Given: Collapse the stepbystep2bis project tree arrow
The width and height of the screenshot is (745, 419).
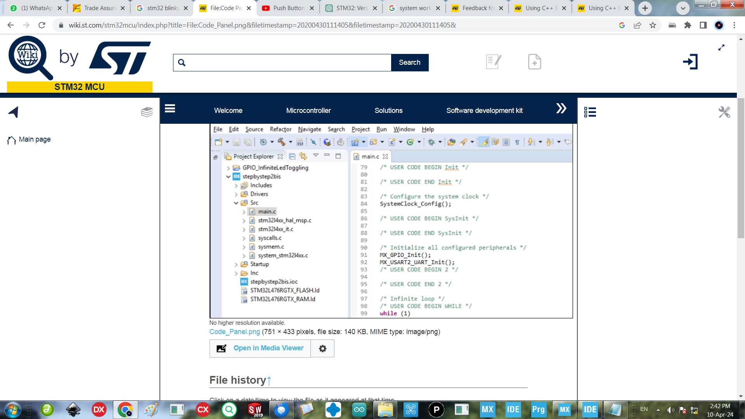Looking at the screenshot, I should (229, 176).
